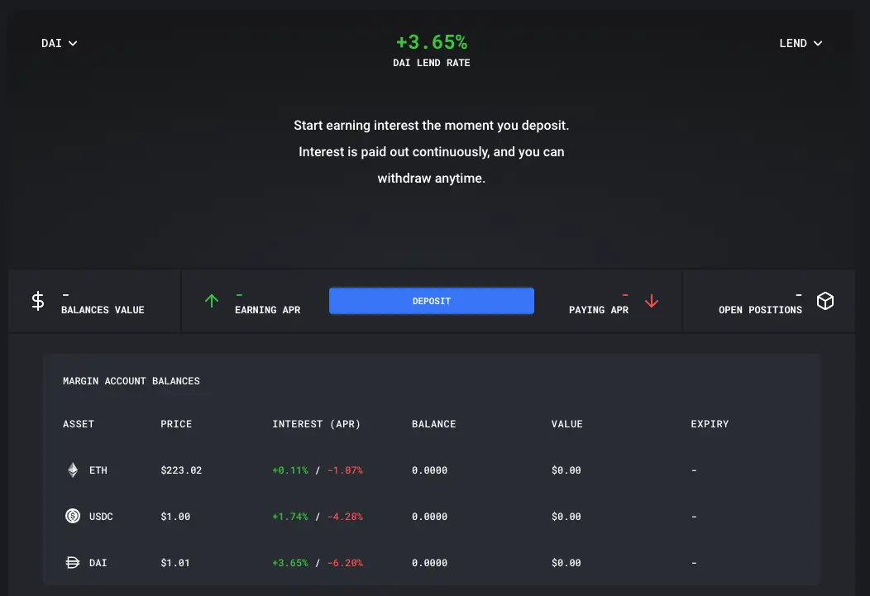The height and width of the screenshot is (596, 870).
Task: Click the USDC row value $0.00
Action: click(566, 516)
